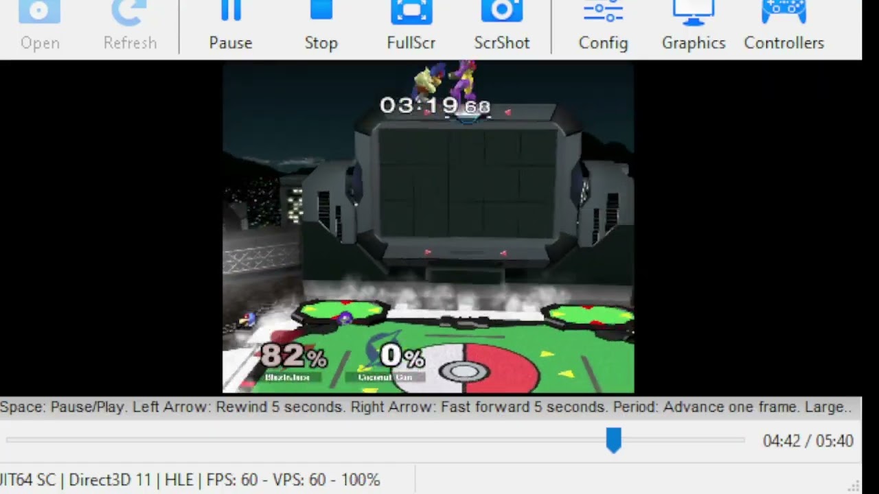The height and width of the screenshot is (494, 879).
Task: Take a screenshot with ScrShot icon
Action: (x=502, y=26)
